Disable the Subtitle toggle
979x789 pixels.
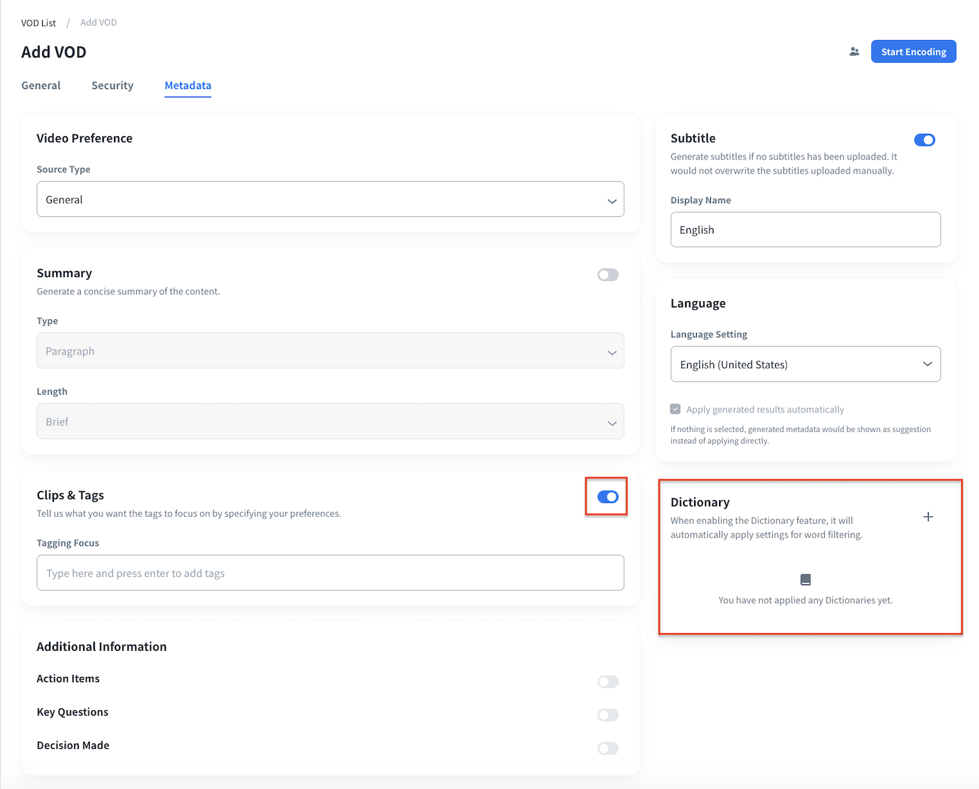pyautogui.click(x=924, y=140)
